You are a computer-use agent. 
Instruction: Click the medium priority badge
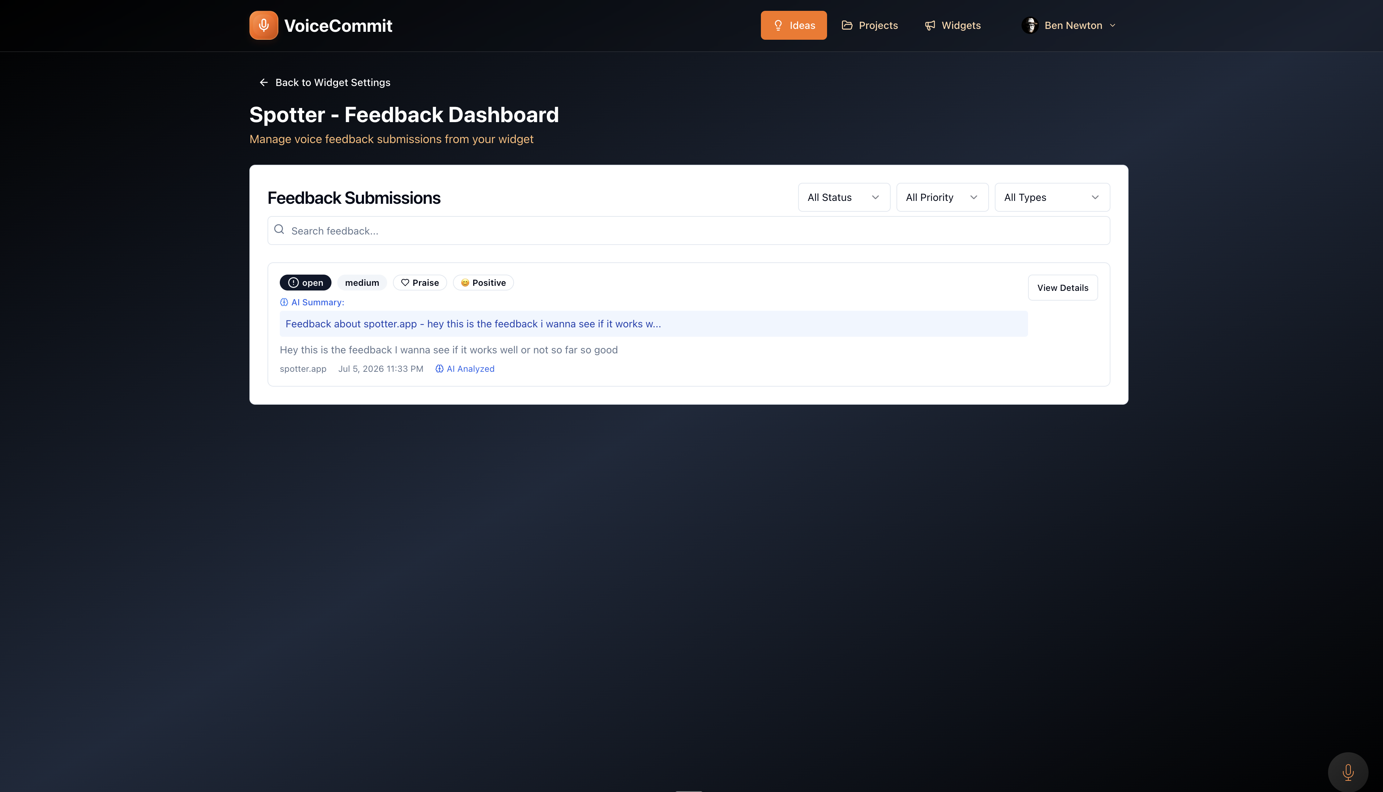pyautogui.click(x=362, y=282)
